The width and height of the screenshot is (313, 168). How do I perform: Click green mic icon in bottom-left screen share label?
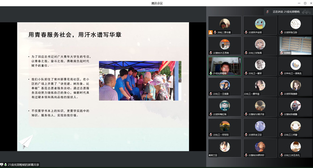tap(5, 164)
